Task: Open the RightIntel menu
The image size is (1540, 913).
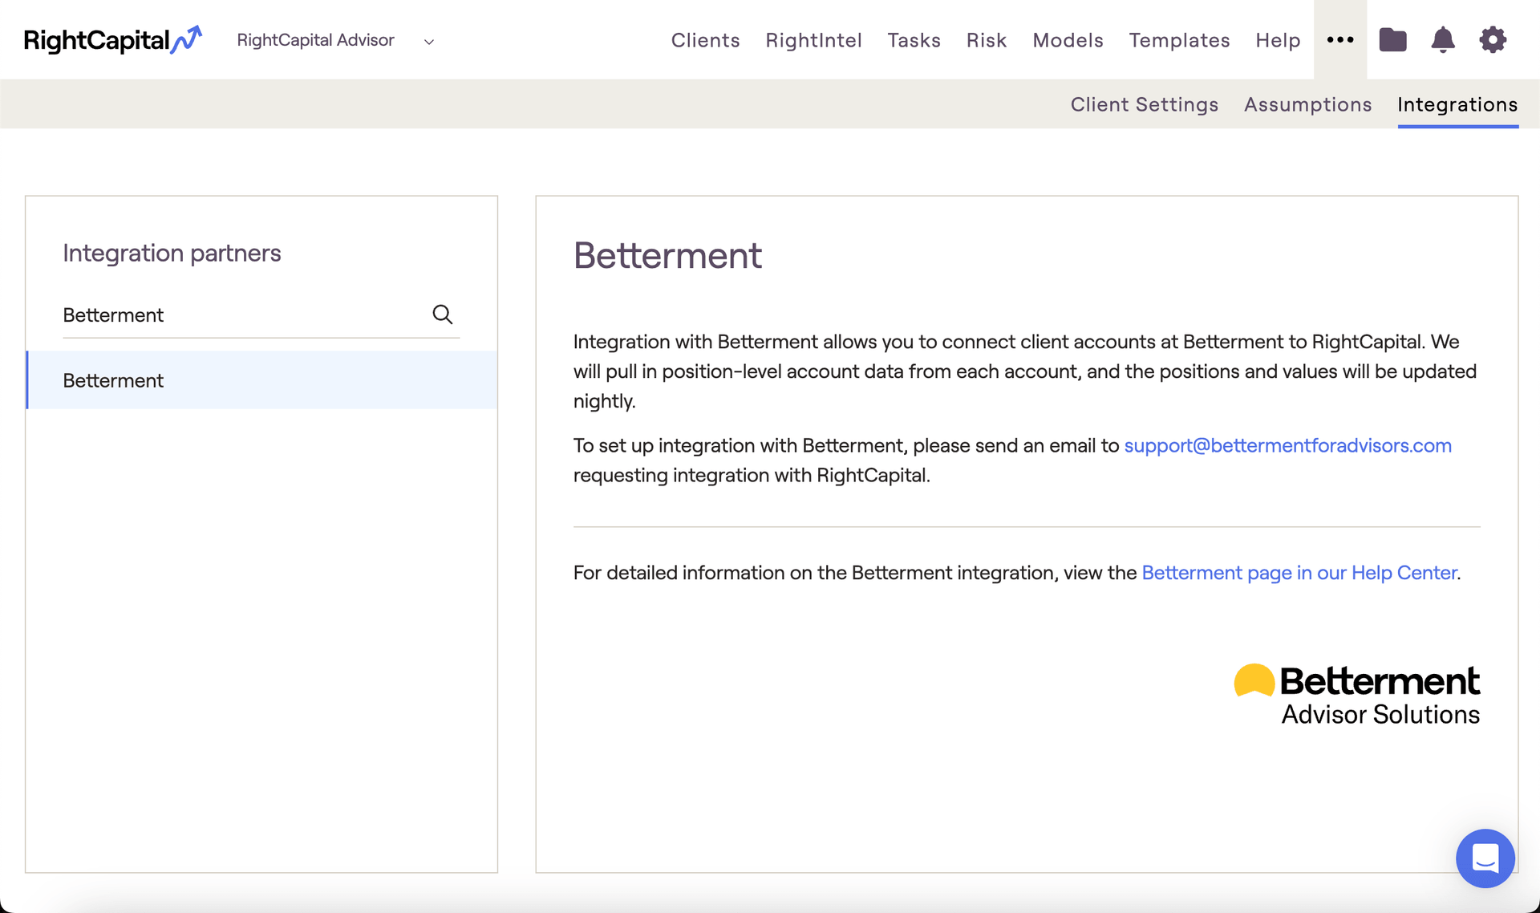Action: coord(813,40)
